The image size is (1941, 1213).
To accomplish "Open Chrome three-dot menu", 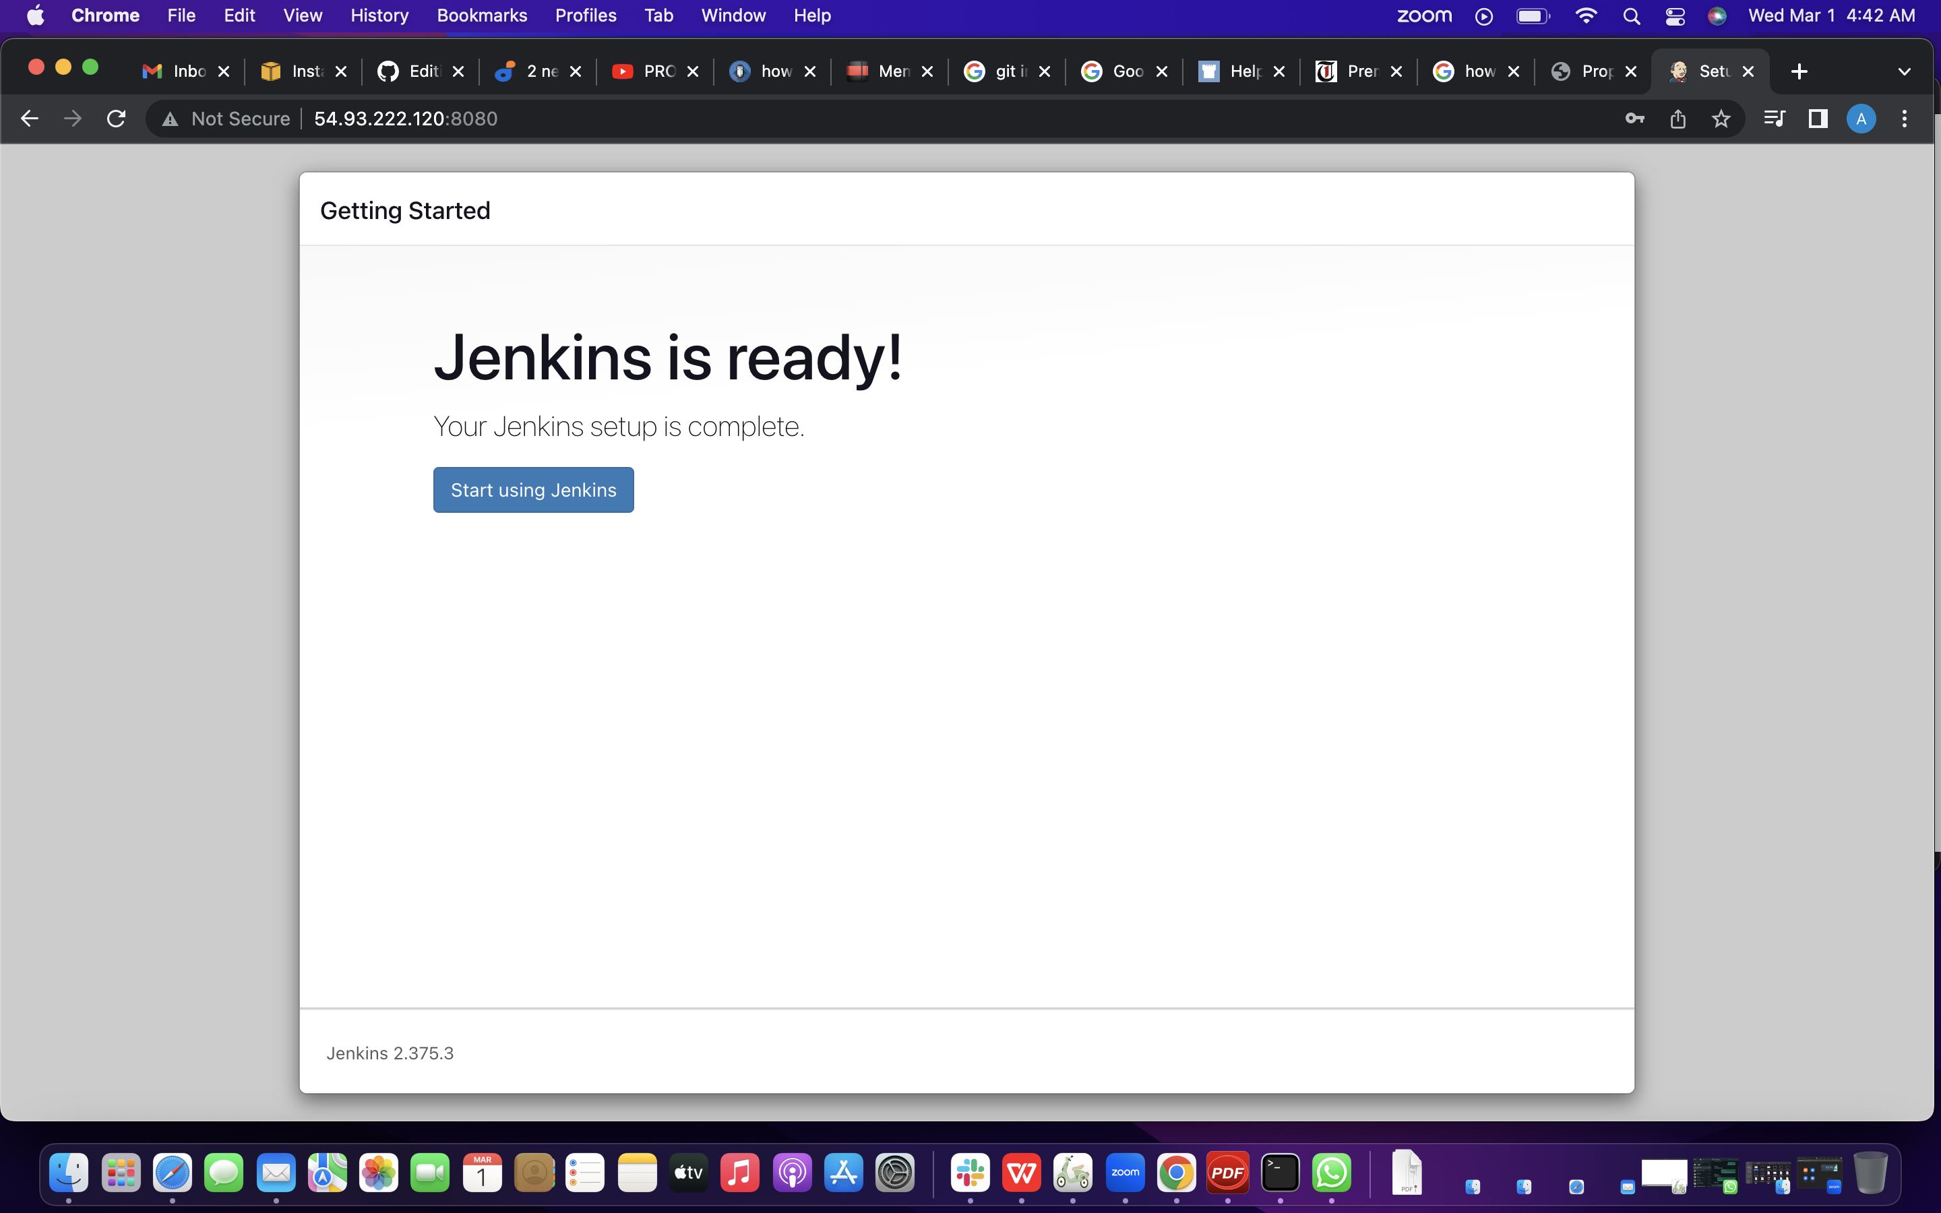I will click(x=1904, y=119).
